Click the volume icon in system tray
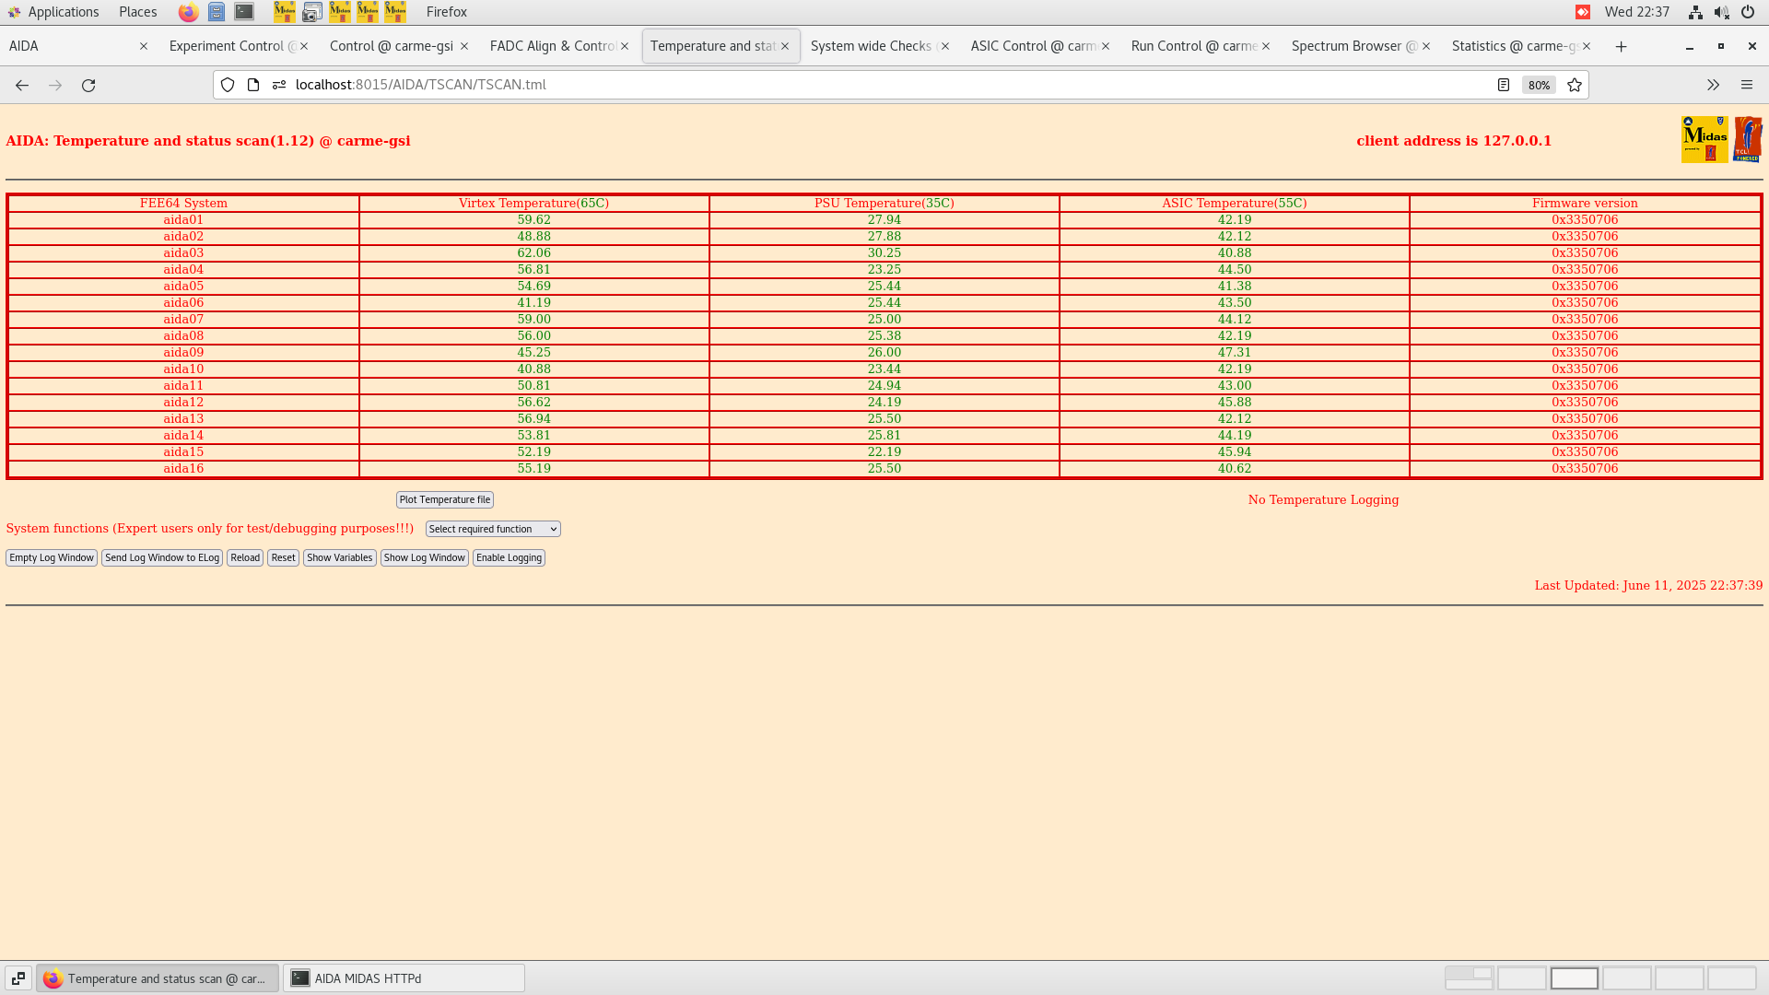The height and width of the screenshot is (995, 1769). coord(1721,12)
